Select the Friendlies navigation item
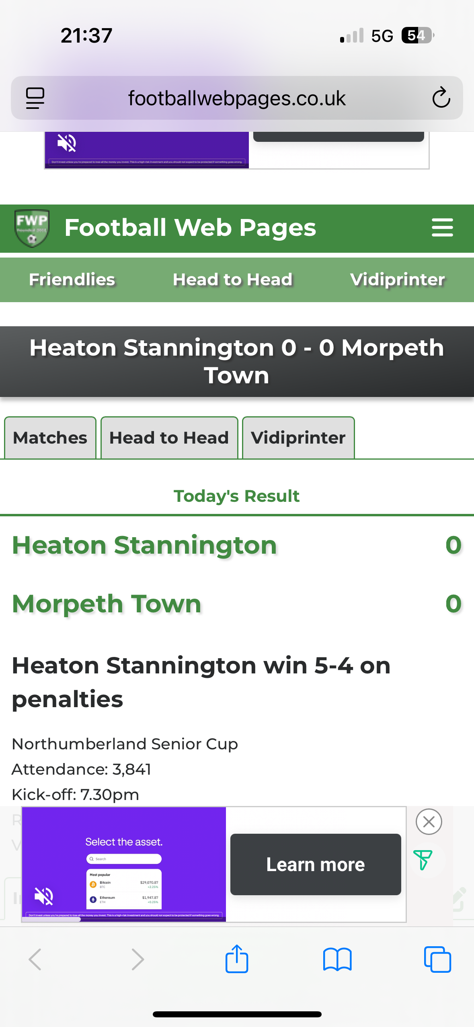Screen dimensions: 474x1027 (72, 280)
